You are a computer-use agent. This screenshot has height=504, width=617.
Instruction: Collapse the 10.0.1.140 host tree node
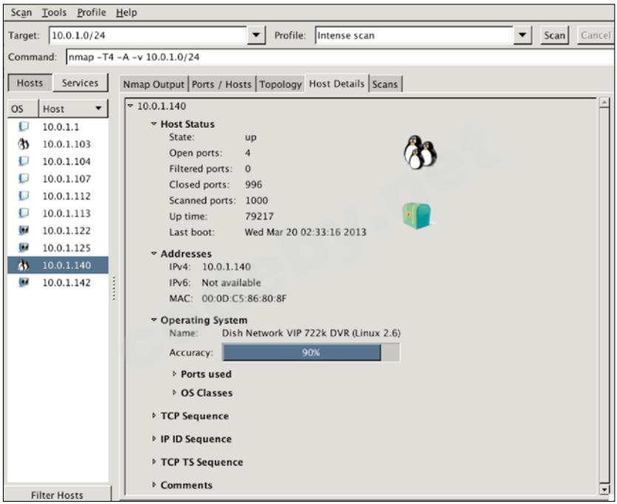(130, 106)
